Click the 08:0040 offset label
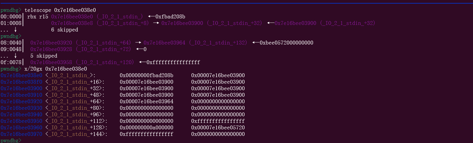The width and height of the screenshot is (473, 143). [11, 43]
